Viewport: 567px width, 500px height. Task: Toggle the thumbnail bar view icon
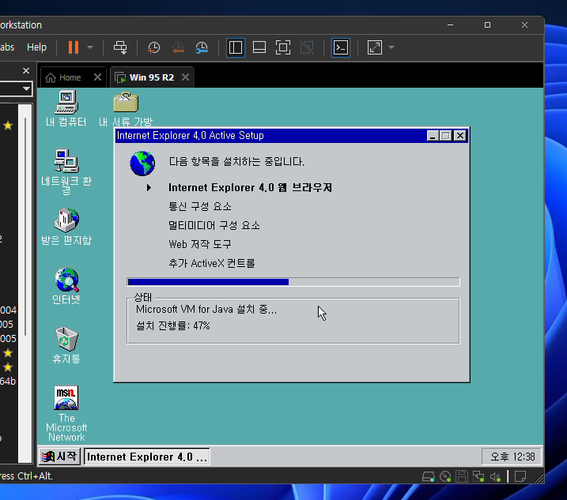click(259, 47)
